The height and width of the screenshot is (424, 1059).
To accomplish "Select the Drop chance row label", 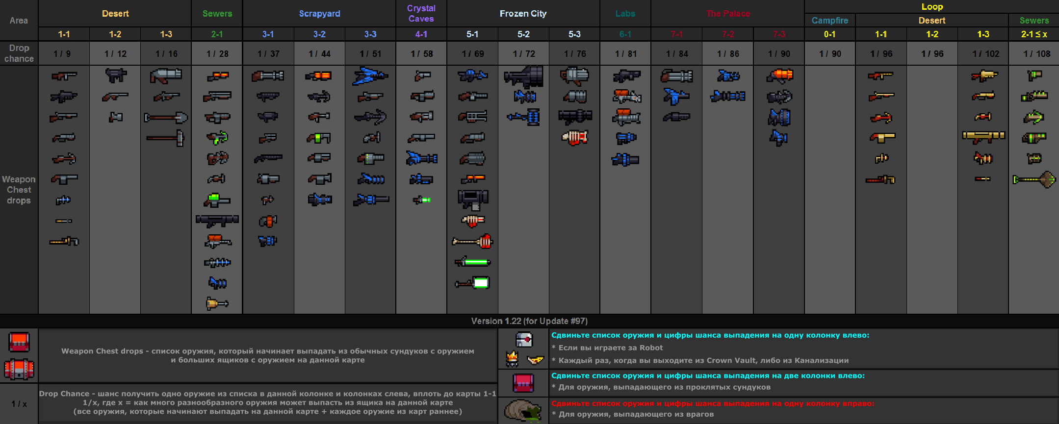I will coord(19,53).
